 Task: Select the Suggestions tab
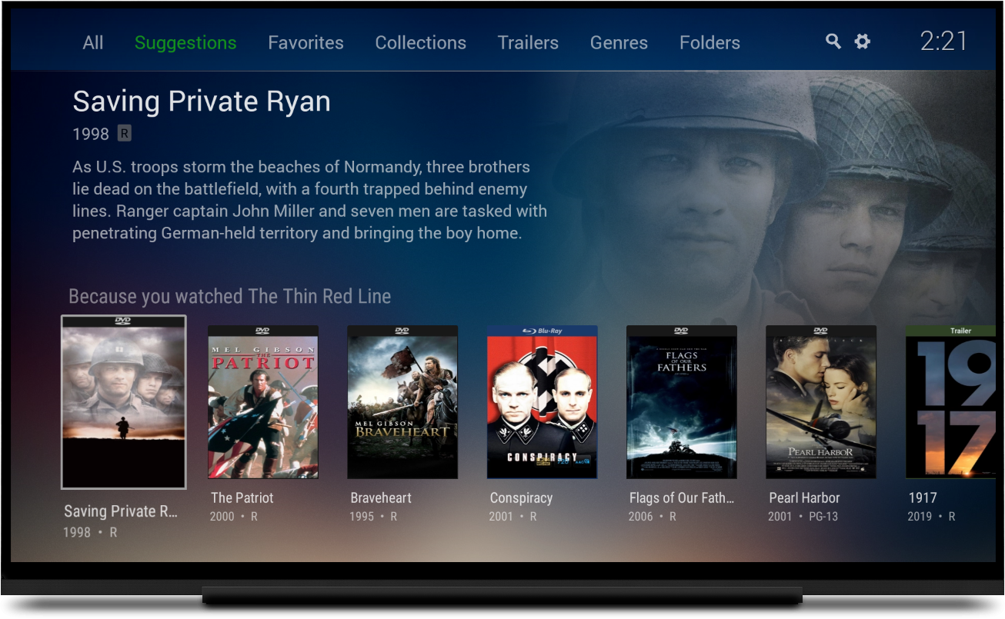[185, 43]
